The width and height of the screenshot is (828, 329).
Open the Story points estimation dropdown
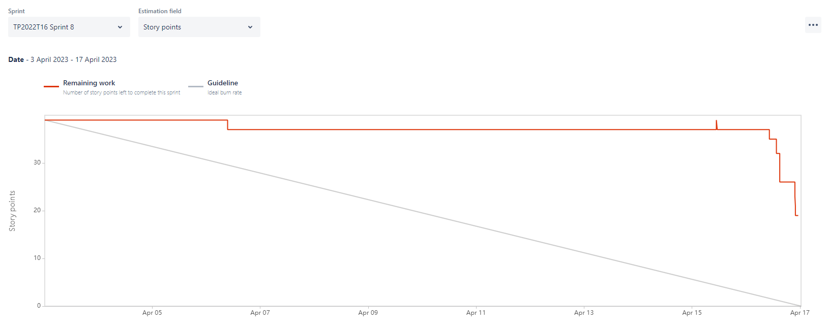pos(199,27)
